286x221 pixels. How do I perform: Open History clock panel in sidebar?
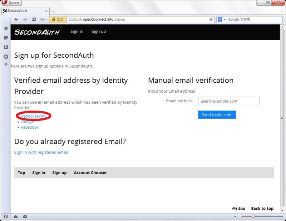pos(6,57)
